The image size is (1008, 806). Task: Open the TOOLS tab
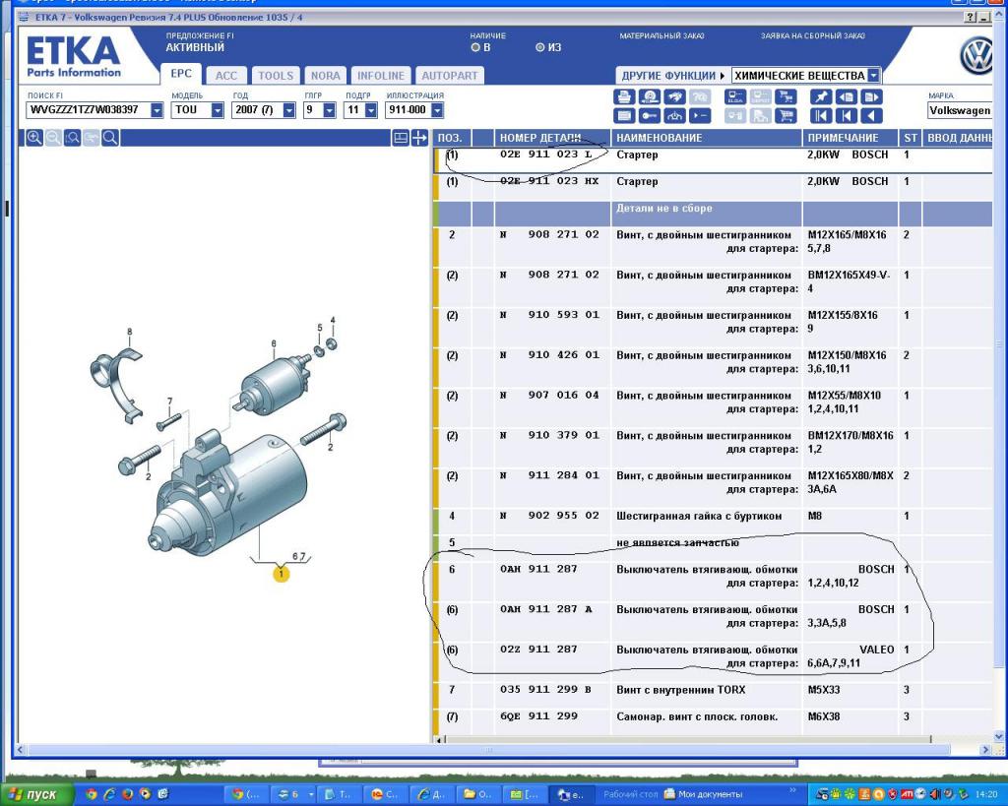click(x=276, y=75)
